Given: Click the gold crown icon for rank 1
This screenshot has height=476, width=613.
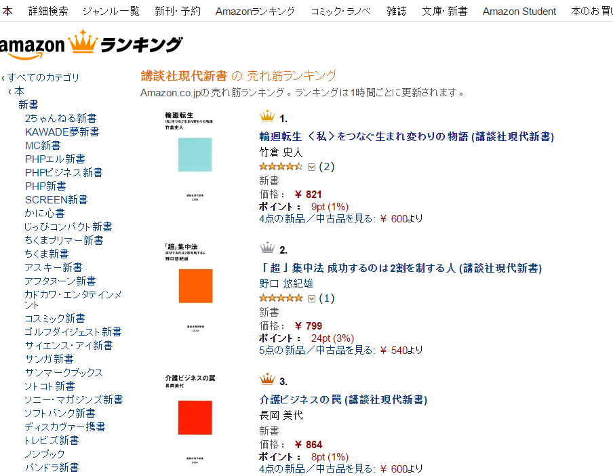Looking at the screenshot, I should point(267,116).
